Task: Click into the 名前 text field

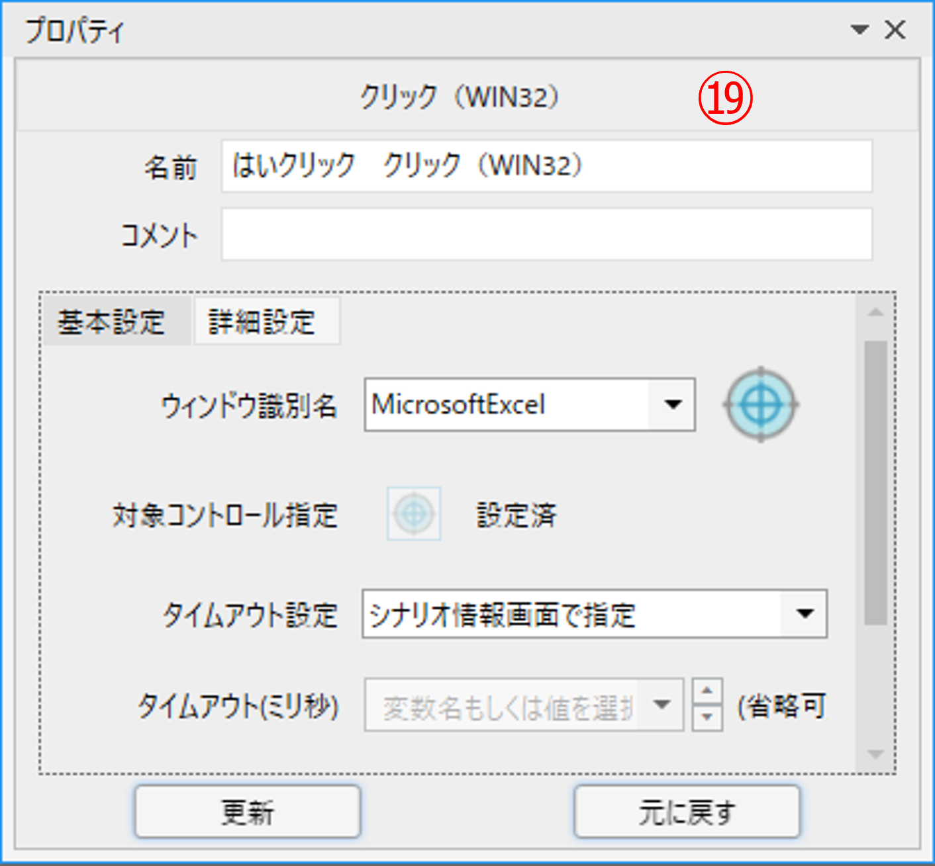Action: tap(546, 166)
